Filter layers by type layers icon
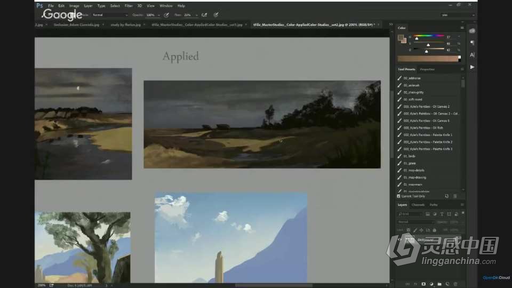This screenshot has width=512, height=288. [442, 214]
